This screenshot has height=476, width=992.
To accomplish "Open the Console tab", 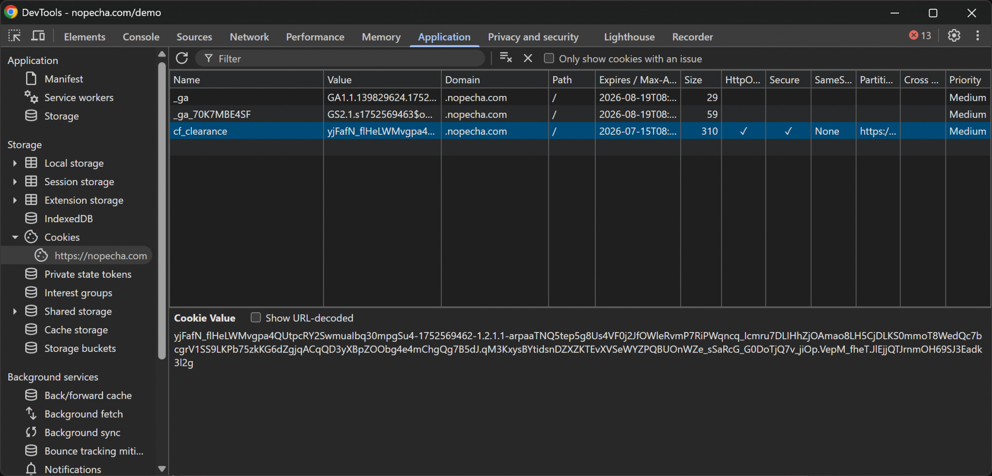I will tap(141, 37).
